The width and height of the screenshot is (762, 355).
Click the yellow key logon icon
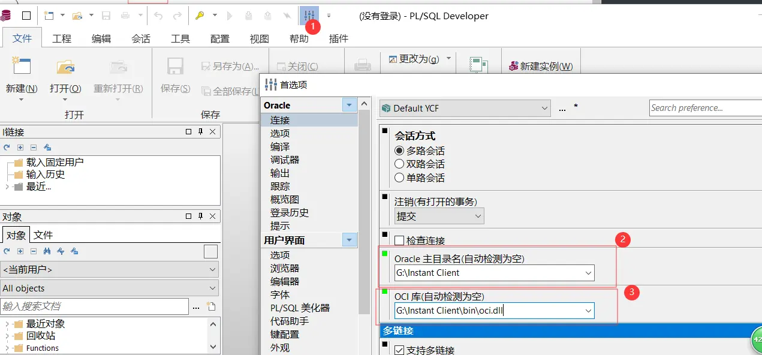200,16
